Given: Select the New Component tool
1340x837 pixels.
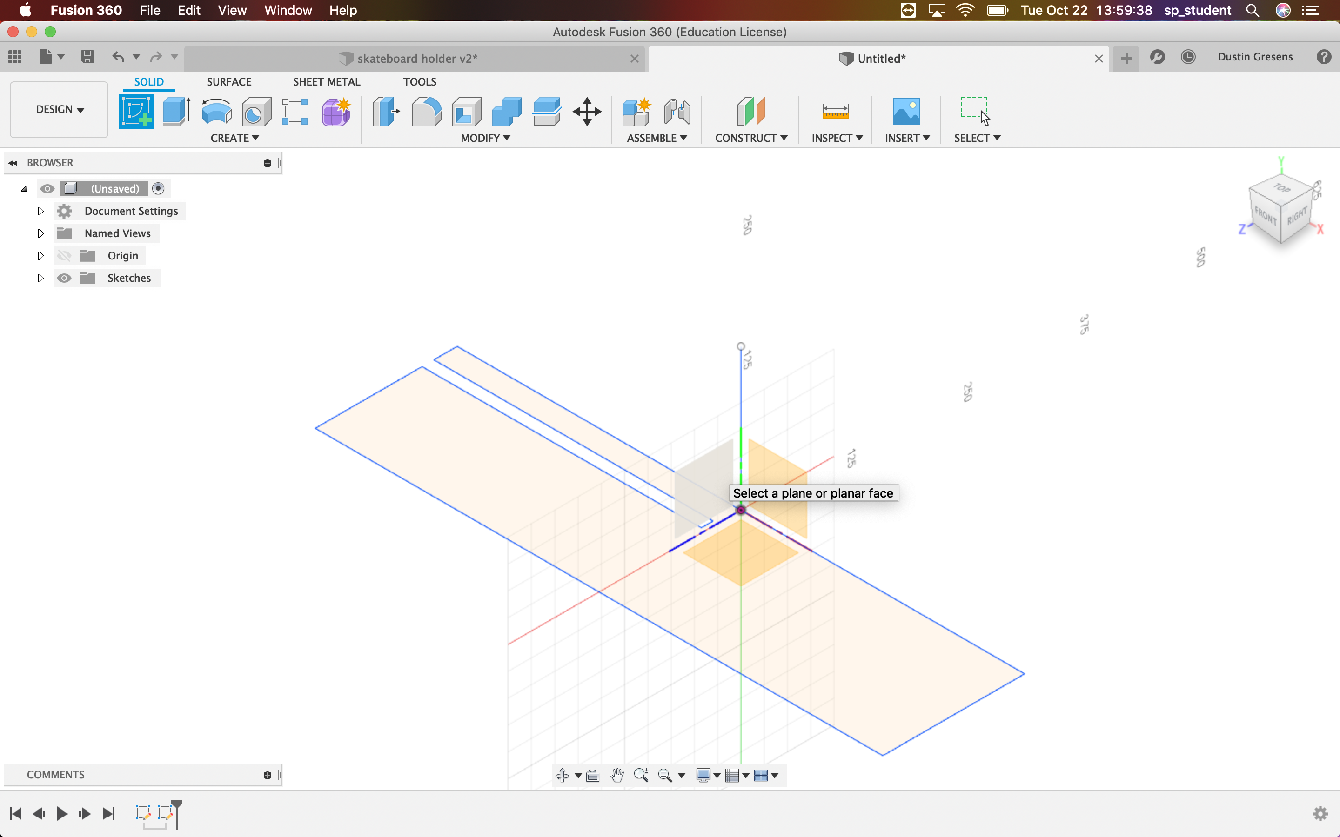Looking at the screenshot, I should point(635,110).
